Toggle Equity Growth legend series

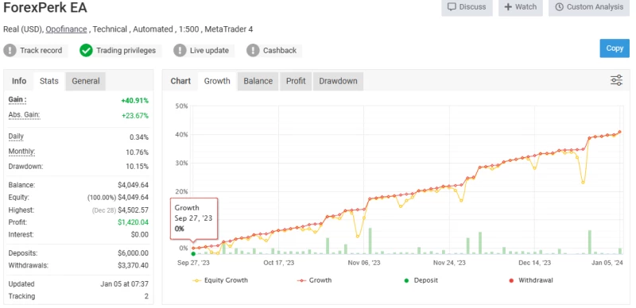coord(220,280)
